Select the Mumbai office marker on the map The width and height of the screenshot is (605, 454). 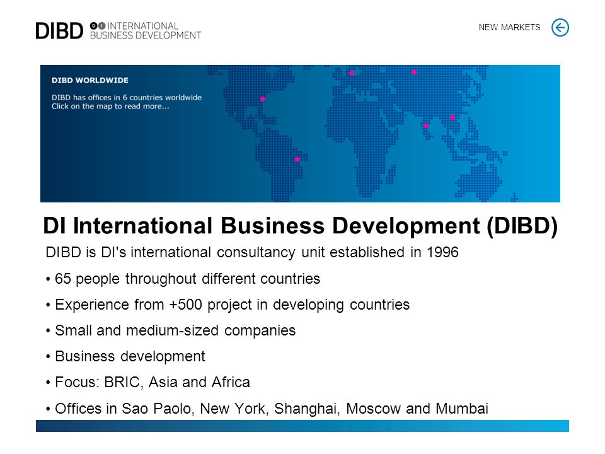coord(426,126)
